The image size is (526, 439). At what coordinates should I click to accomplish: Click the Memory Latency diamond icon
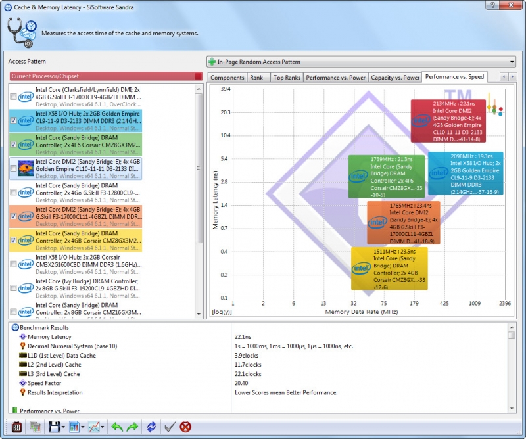(23, 336)
